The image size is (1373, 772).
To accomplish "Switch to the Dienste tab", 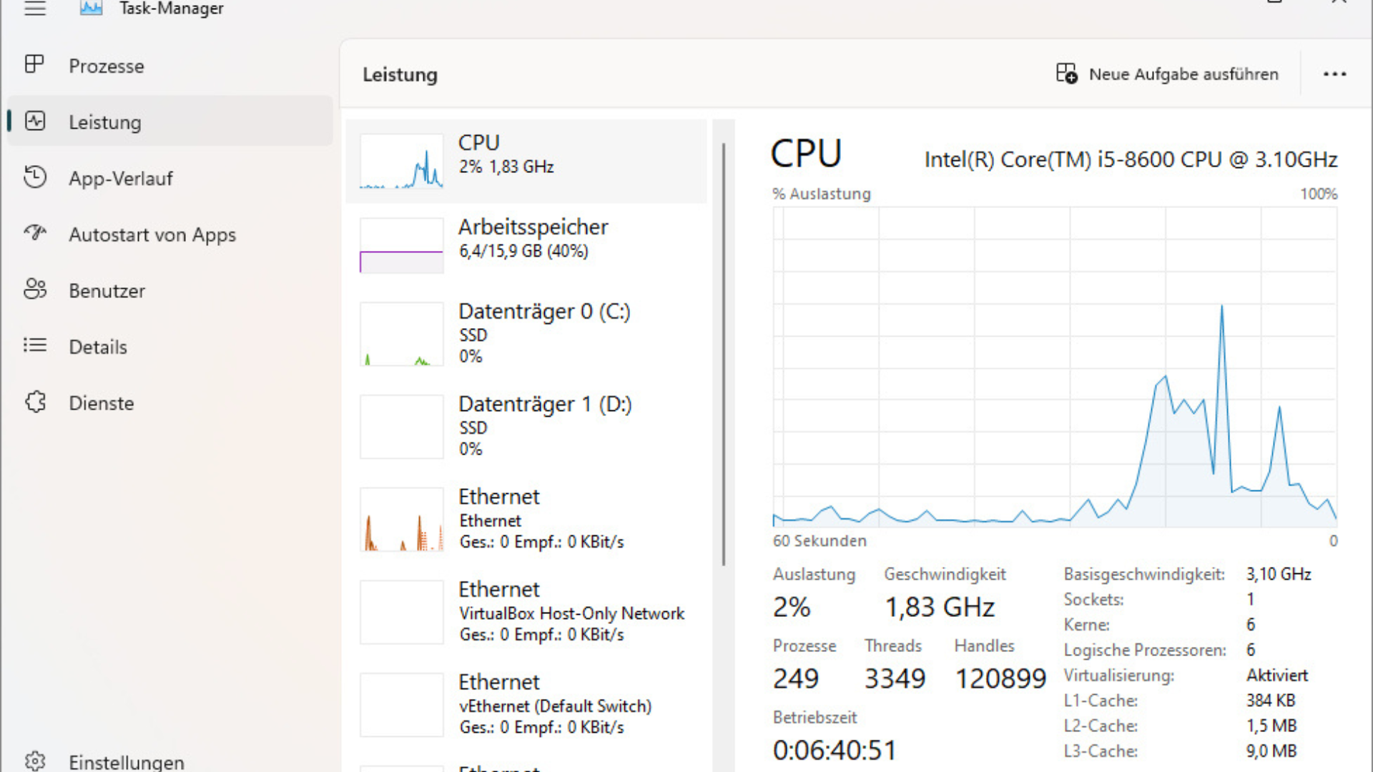I will pyautogui.click(x=101, y=403).
